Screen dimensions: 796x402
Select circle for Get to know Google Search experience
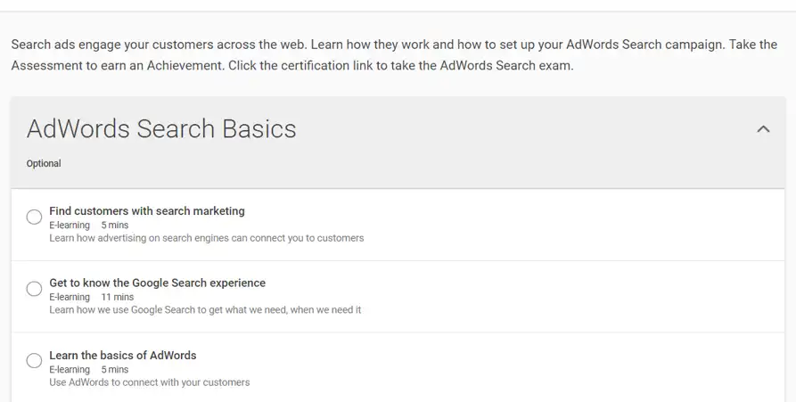[34, 289]
